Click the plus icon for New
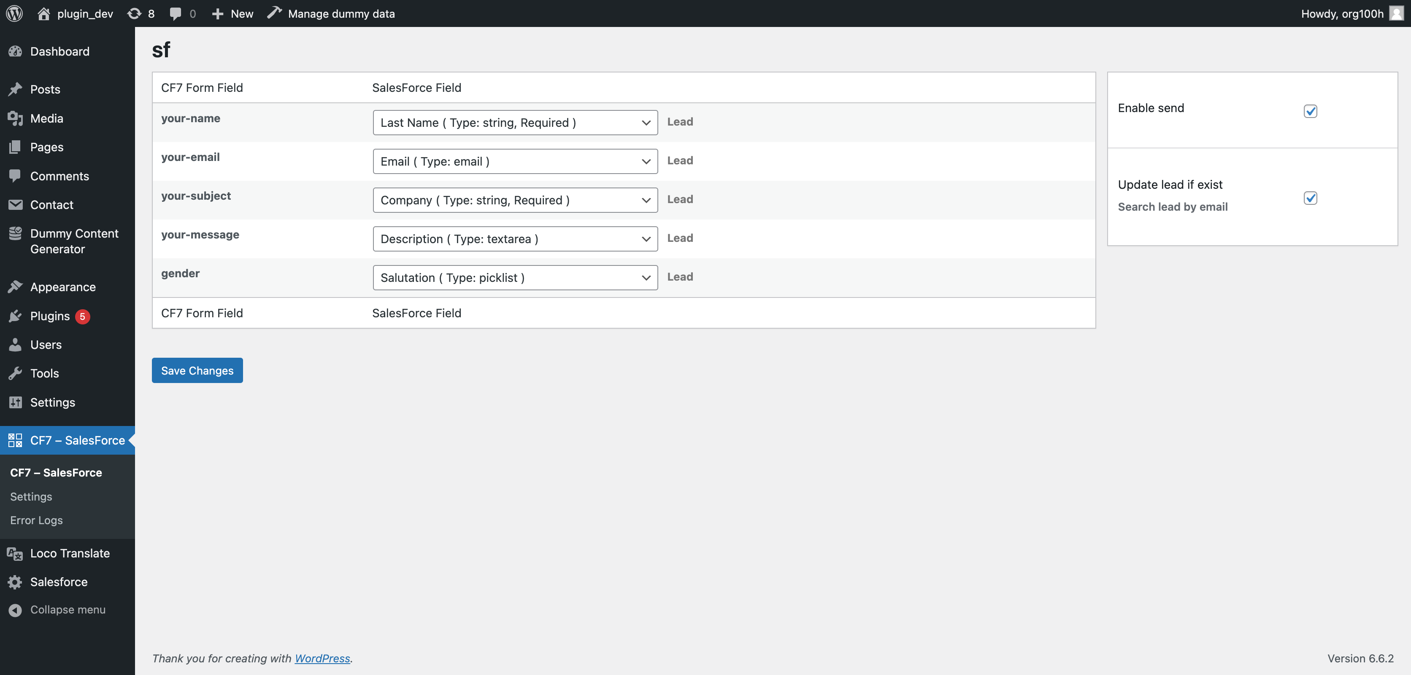Viewport: 1411px width, 675px height. tap(217, 13)
